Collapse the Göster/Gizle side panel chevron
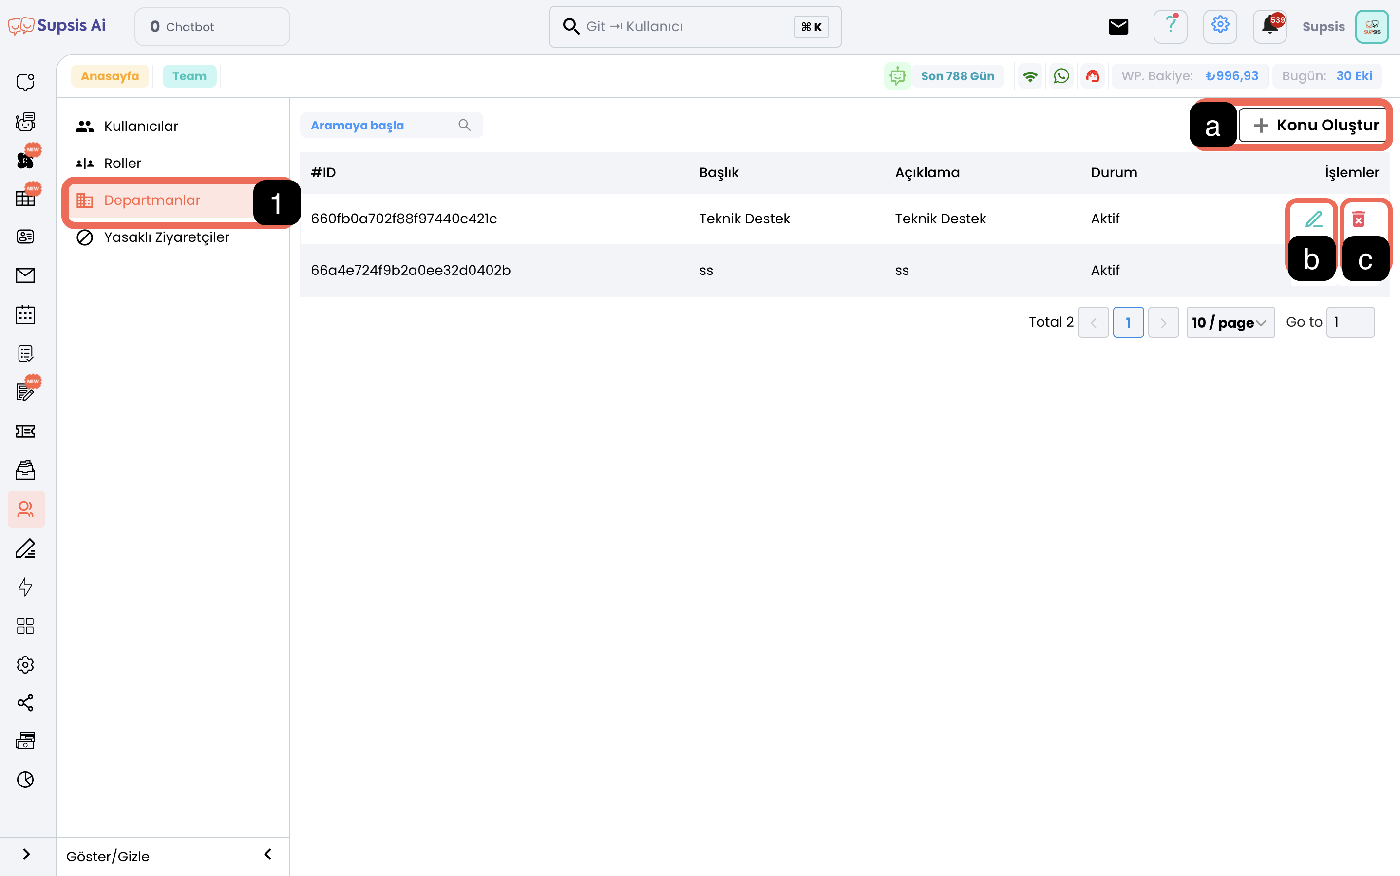1400x876 pixels. [x=268, y=855]
